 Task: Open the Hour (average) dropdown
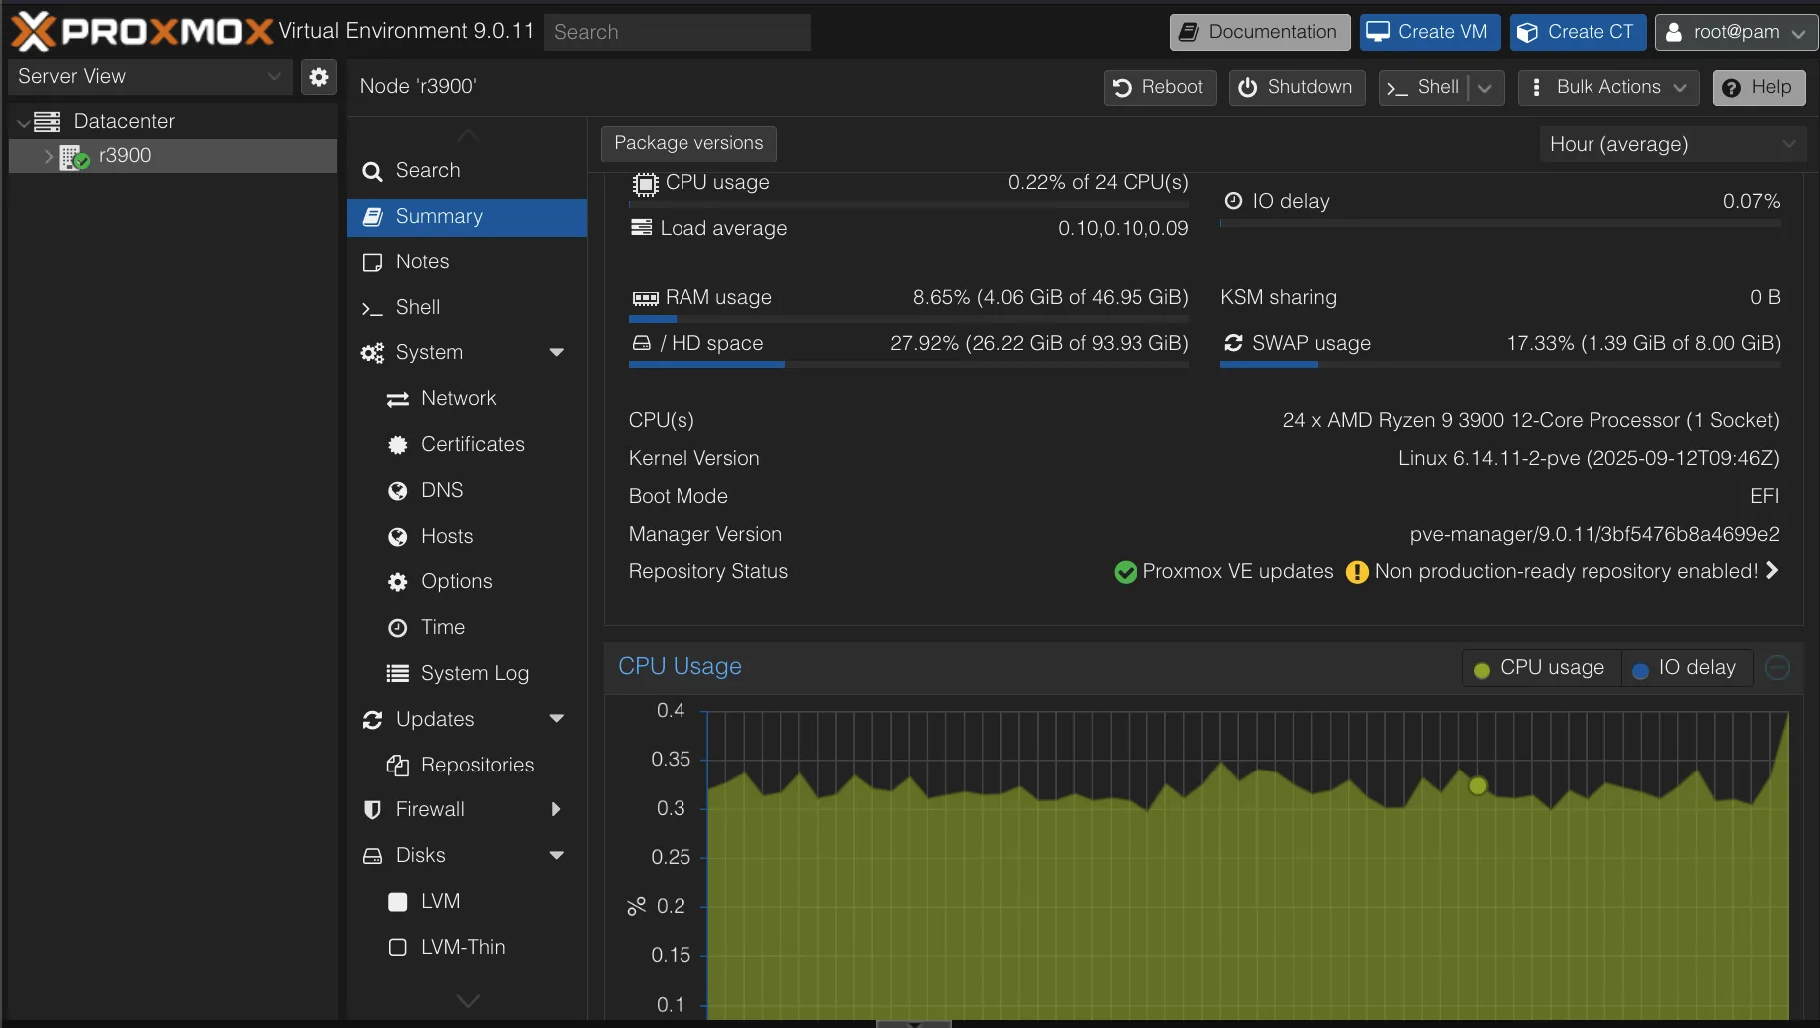(x=1670, y=144)
